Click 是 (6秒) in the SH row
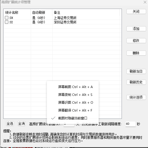The image size is (148, 148). pos(39,18)
